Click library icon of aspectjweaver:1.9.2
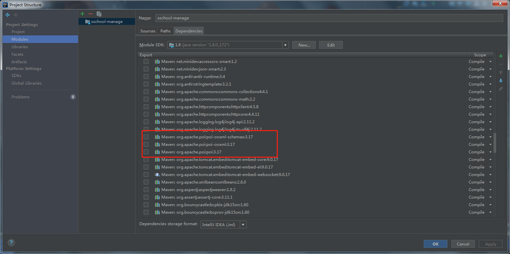The image size is (510, 254). point(157,190)
